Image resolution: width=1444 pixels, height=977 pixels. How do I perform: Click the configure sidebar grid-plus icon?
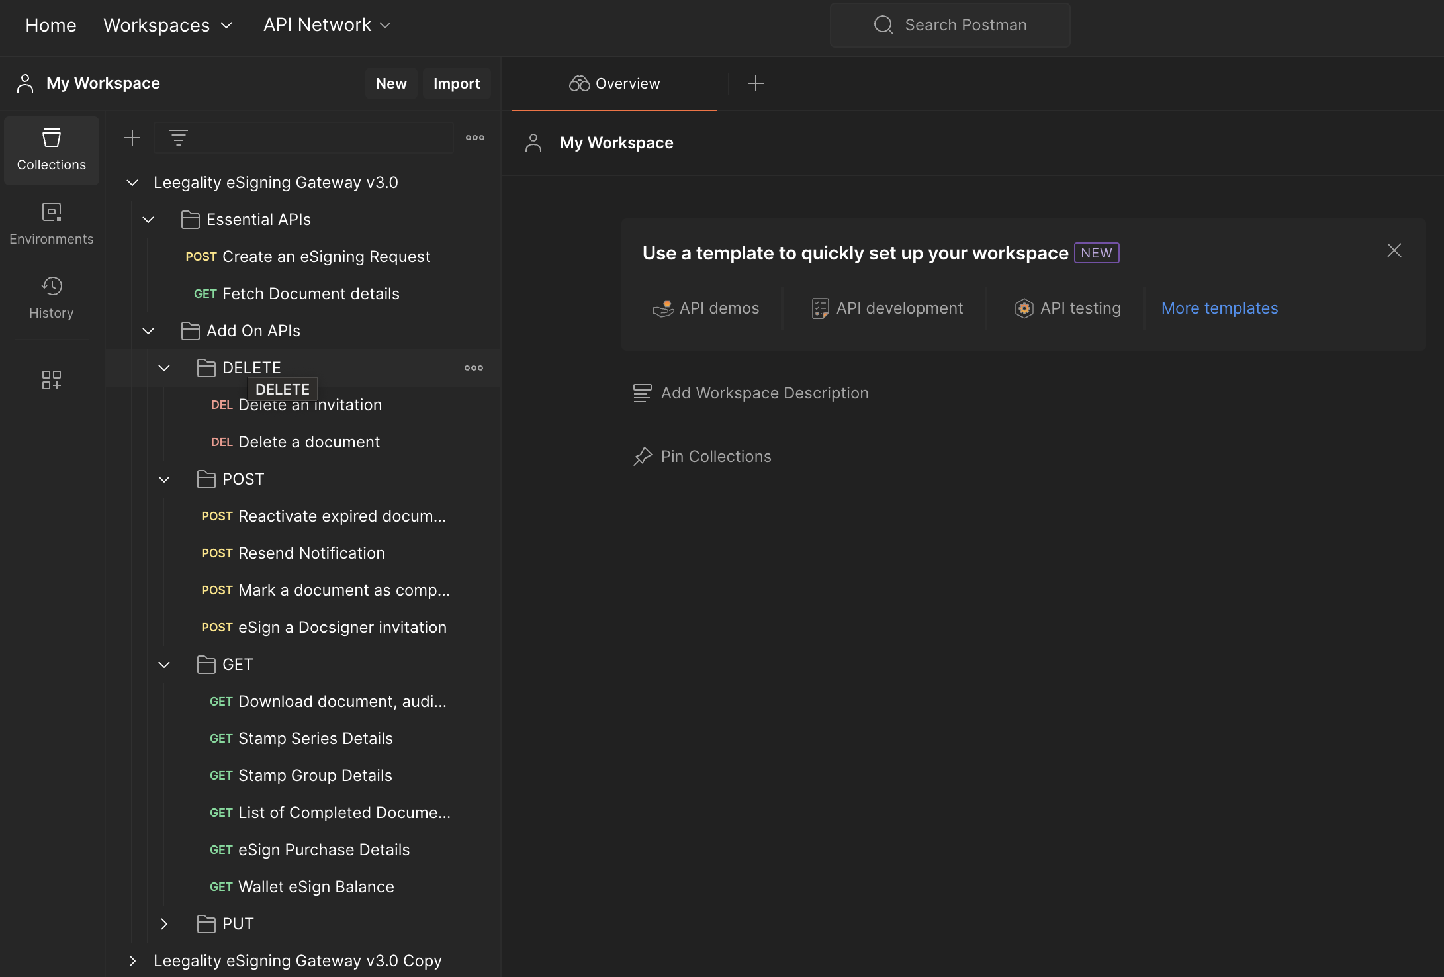pyautogui.click(x=52, y=380)
